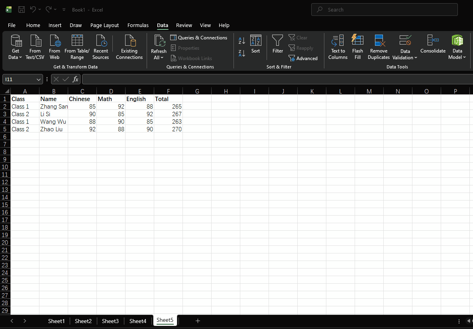
Task: Click the Save icon in title bar
Action: point(22,10)
